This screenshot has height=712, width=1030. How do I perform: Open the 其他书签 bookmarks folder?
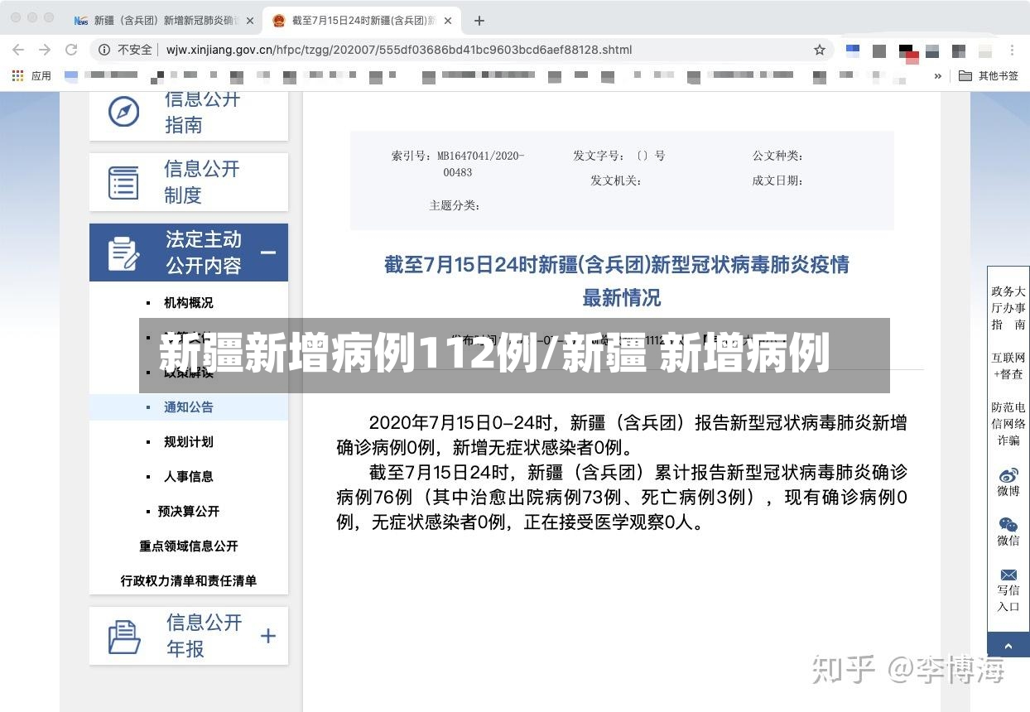(989, 75)
